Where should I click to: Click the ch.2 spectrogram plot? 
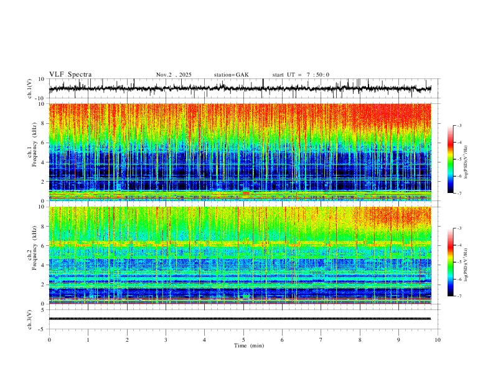[x=240, y=255]
